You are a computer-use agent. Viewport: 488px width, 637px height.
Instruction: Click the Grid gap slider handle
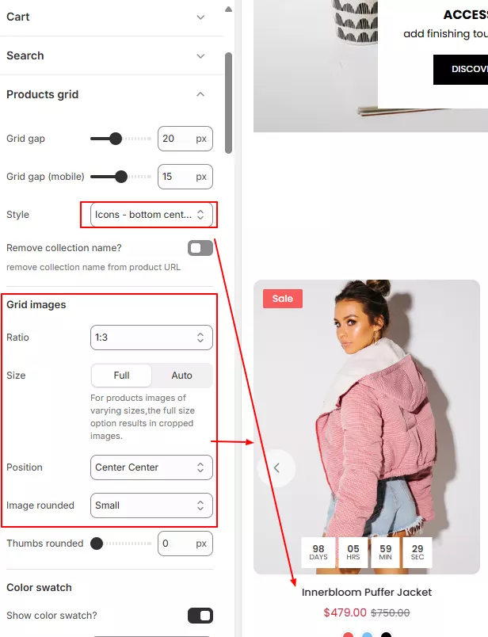[116, 139]
